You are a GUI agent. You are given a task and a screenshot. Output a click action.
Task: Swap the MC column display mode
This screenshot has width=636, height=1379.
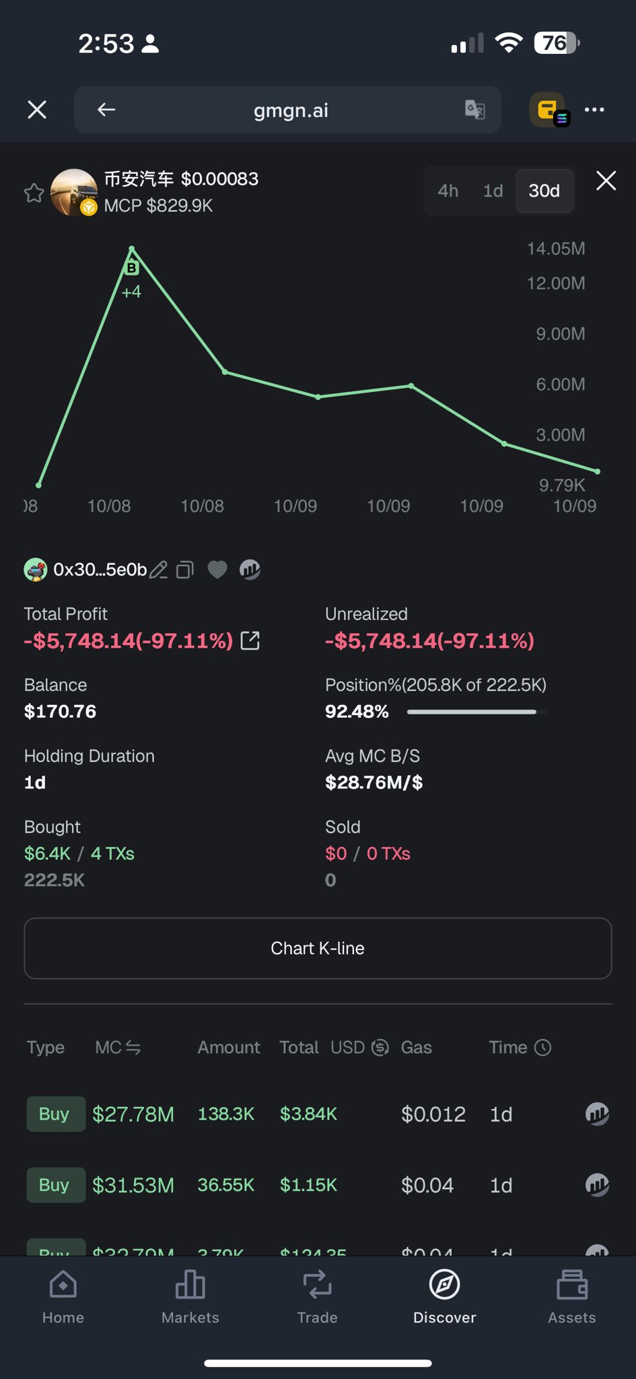click(133, 1048)
